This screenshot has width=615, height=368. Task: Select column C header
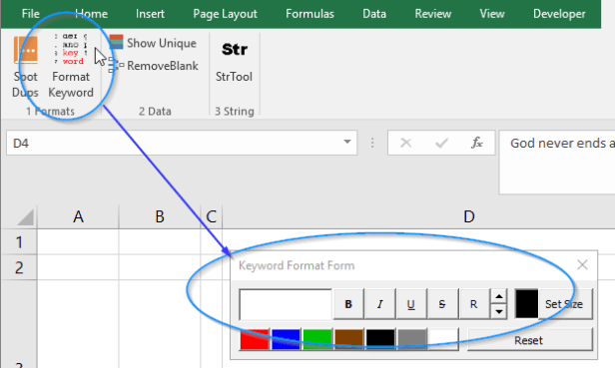point(212,216)
